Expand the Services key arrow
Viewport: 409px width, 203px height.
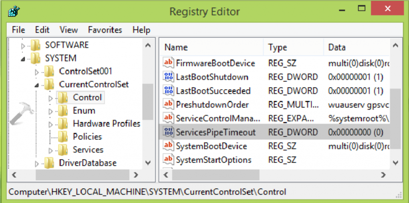click(51, 151)
